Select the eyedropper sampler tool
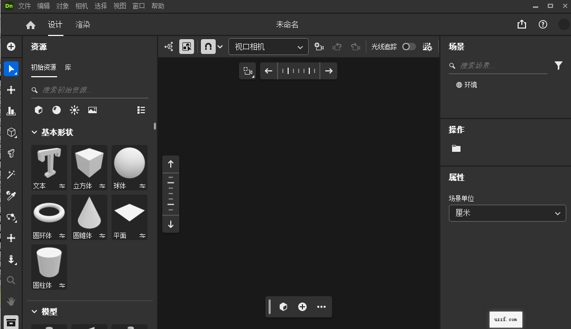The width and height of the screenshot is (571, 329). [x=11, y=196]
